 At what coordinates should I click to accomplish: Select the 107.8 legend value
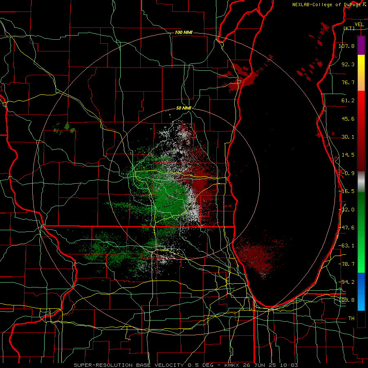pyautogui.click(x=346, y=46)
